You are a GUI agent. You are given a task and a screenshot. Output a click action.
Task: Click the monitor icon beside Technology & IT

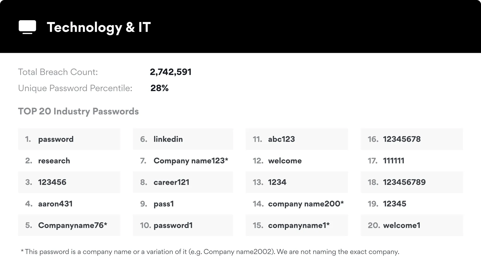pos(27,27)
